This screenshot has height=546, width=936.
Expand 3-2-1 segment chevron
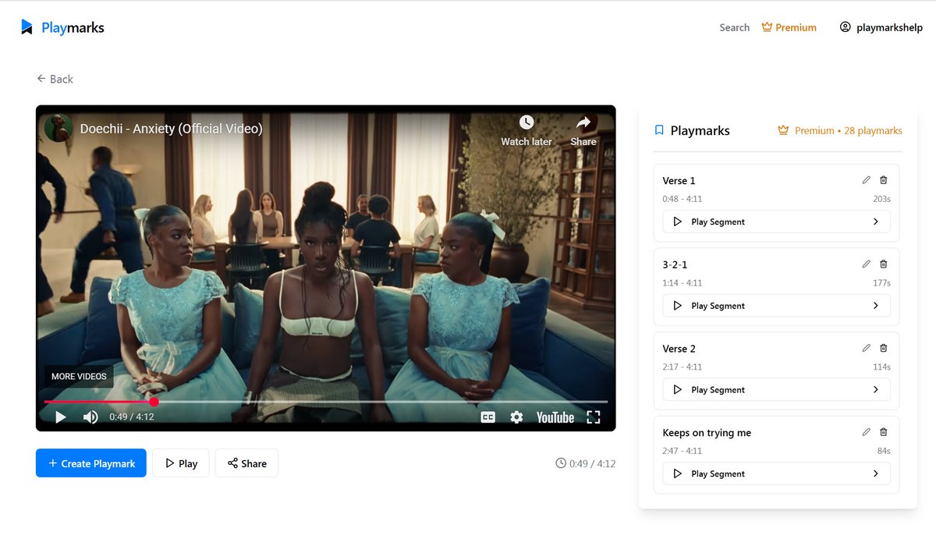[x=876, y=306]
